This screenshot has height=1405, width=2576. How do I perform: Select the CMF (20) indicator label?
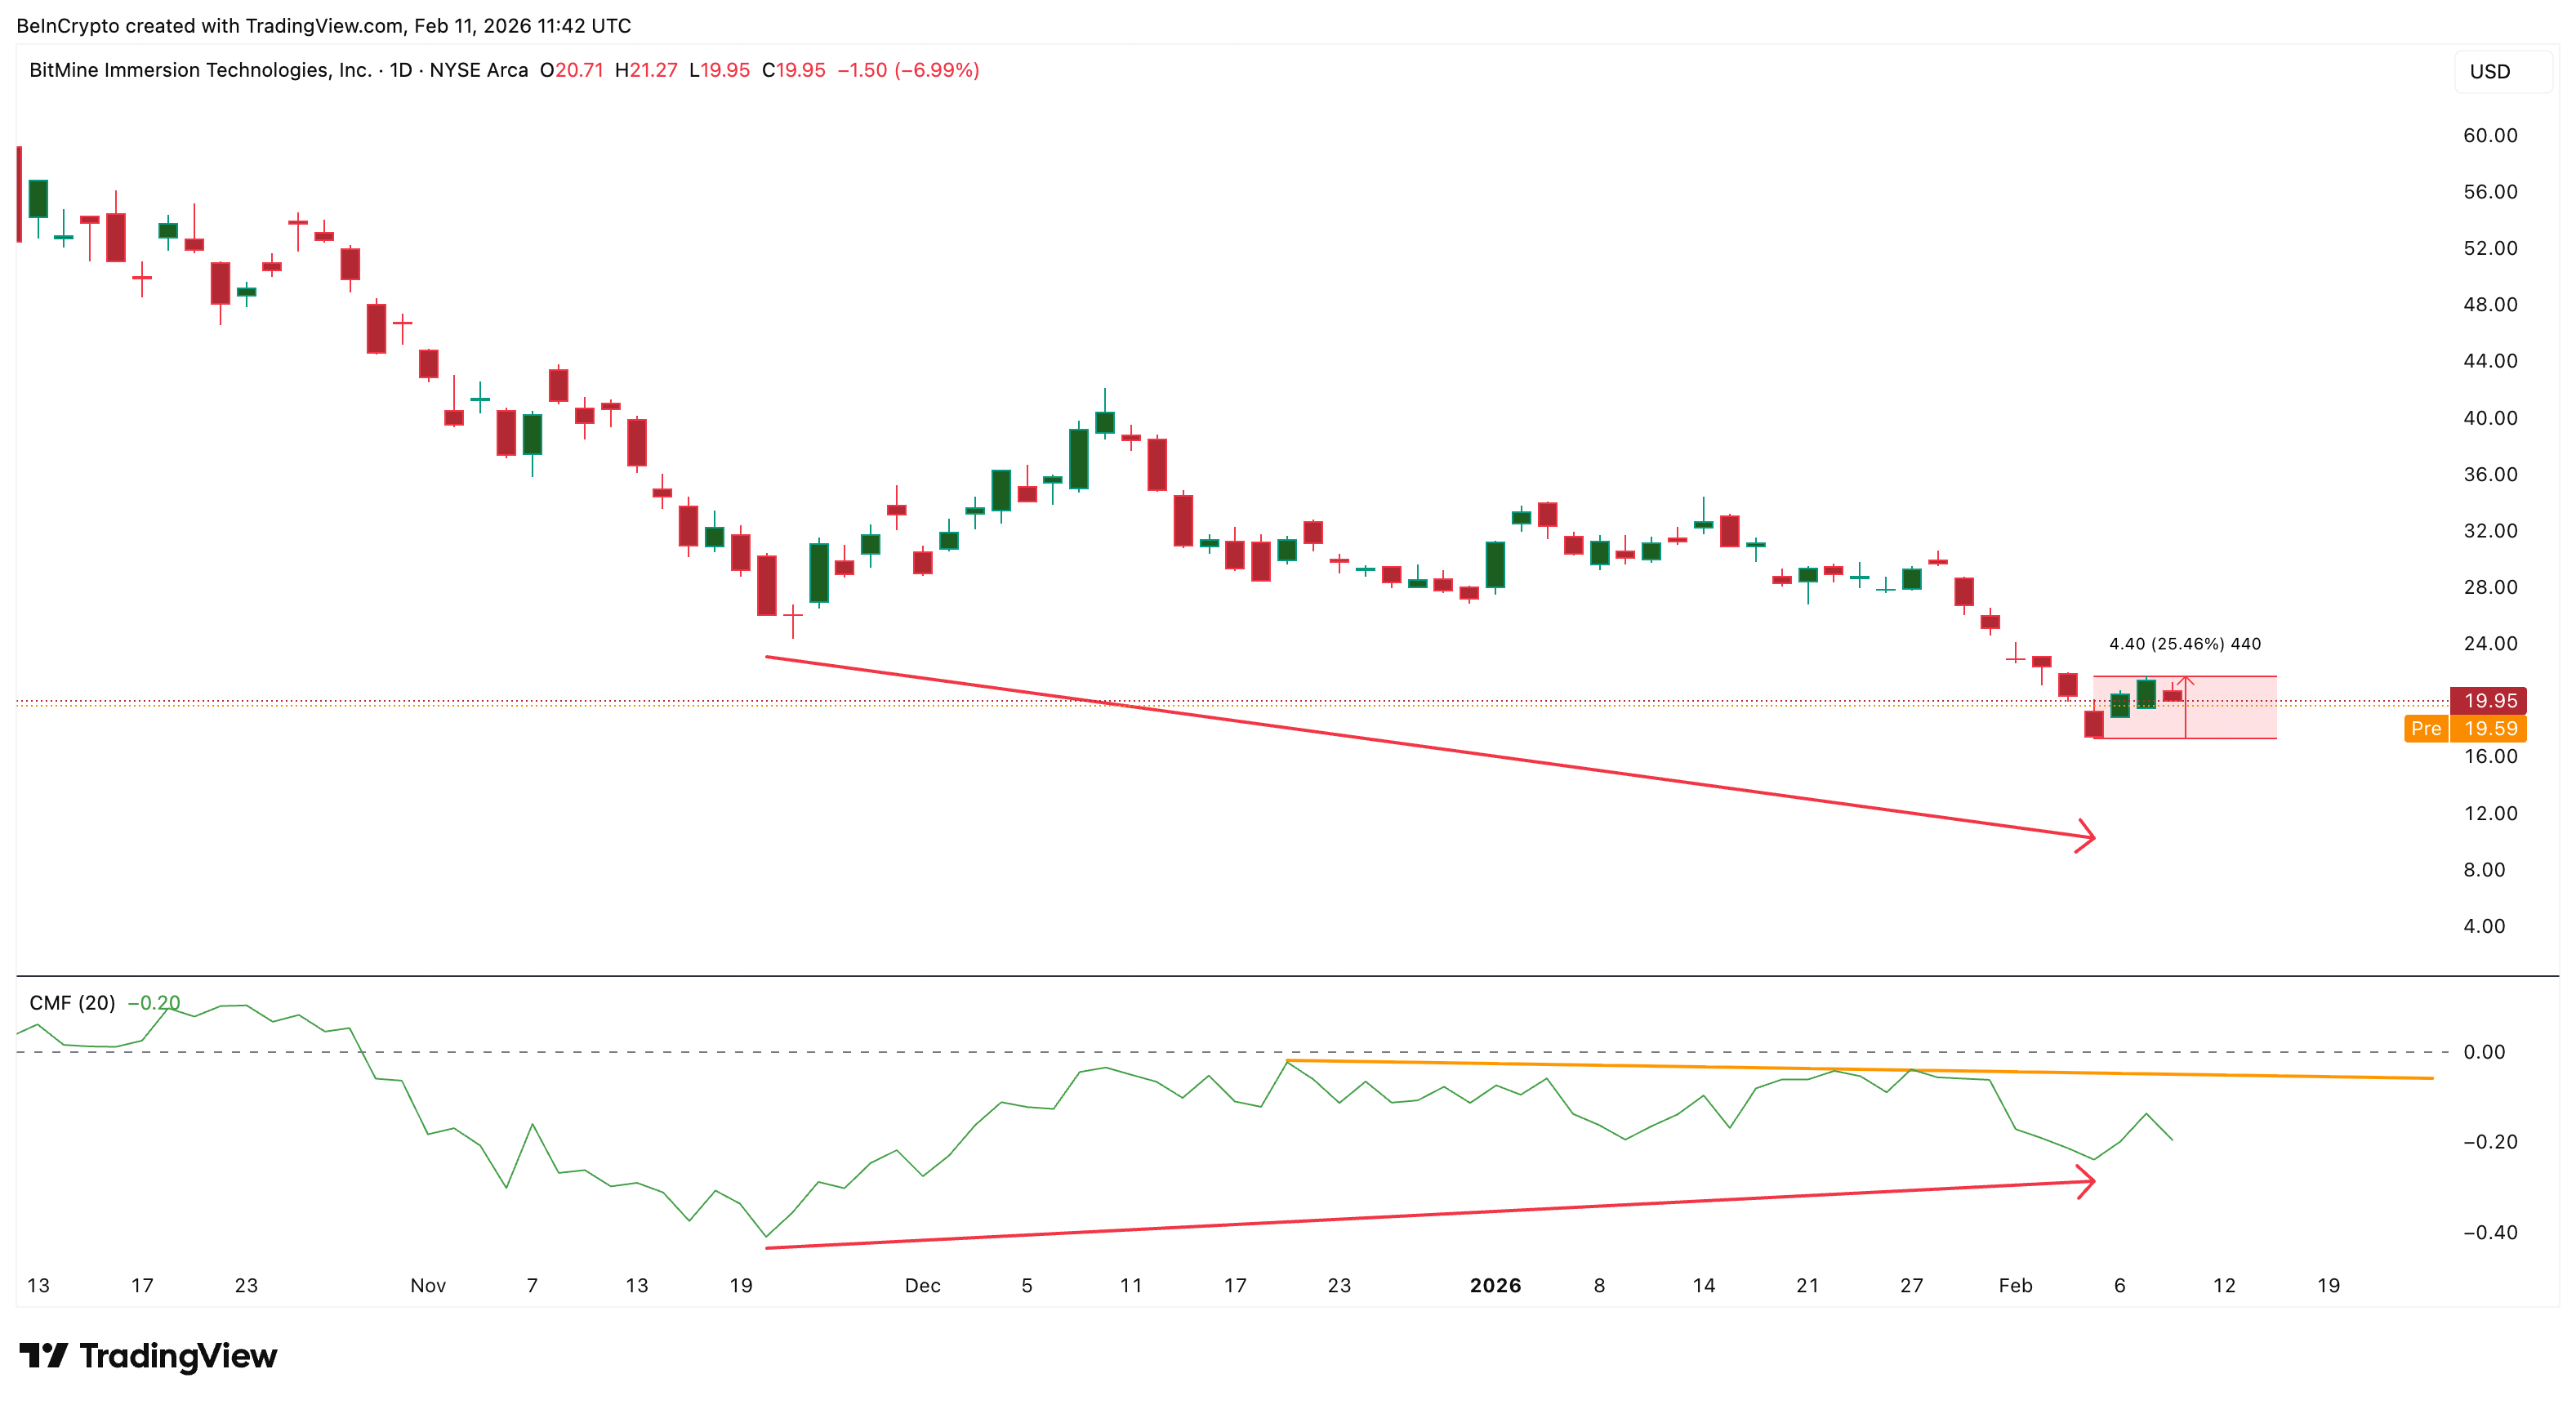72,1002
